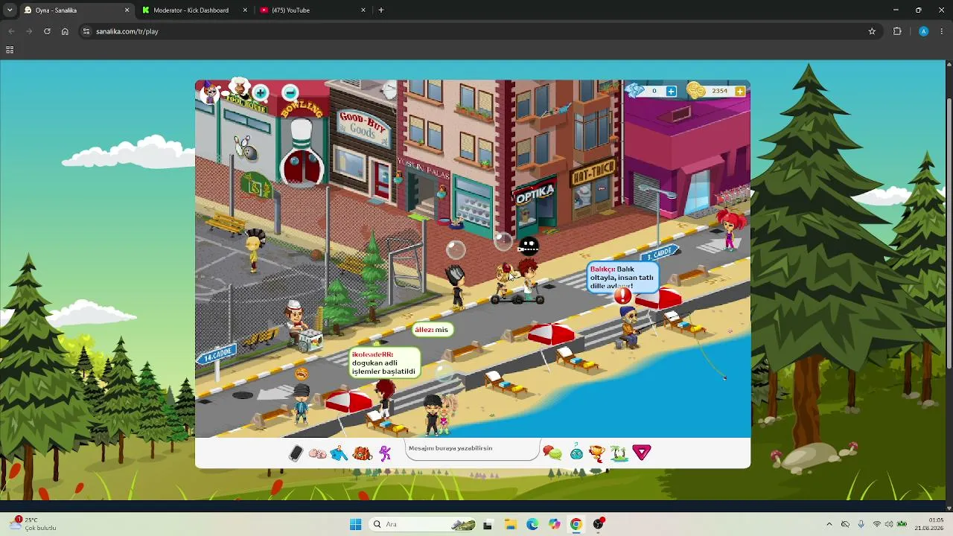Click the "allez: mis" chat bubble

pyautogui.click(x=432, y=330)
